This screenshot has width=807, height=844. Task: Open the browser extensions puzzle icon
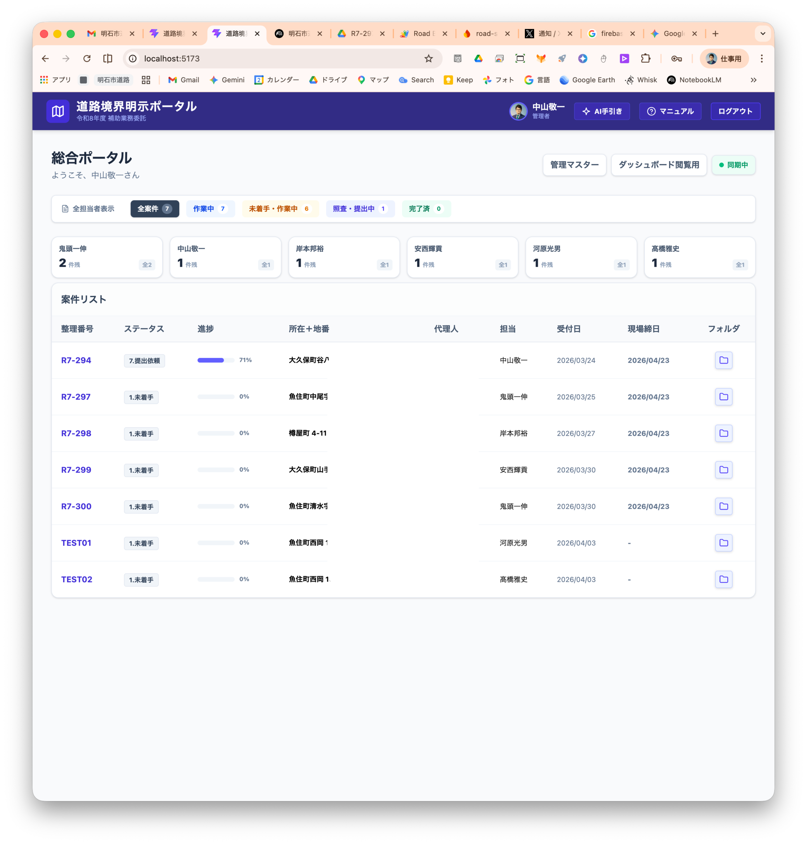point(645,59)
